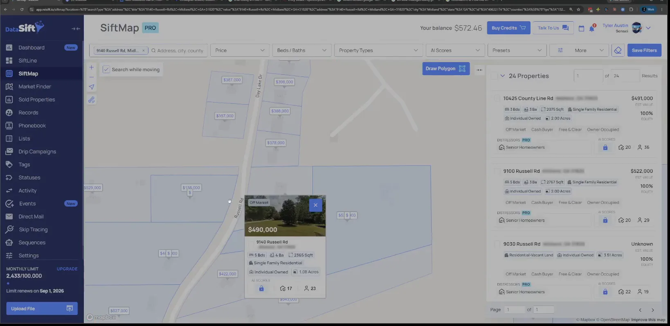Click the $490,000 property photo thumbnail
Image resolution: width=670 pixels, height=326 pixels.
coord(285,216)
